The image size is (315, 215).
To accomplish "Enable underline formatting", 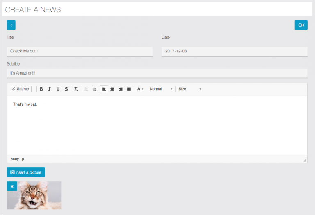I will 58,89.
